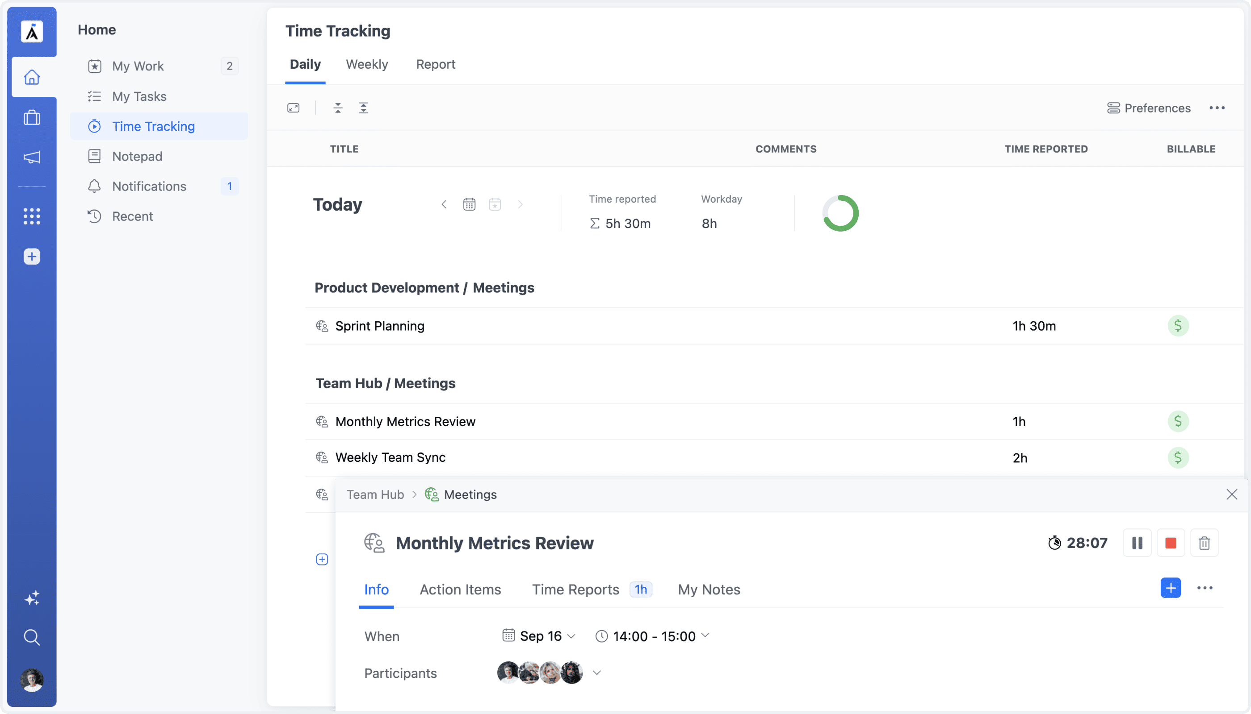Toggle billable for Monthly Metrics Review row
This screenshot has height=714, width=1251.
1178,422
